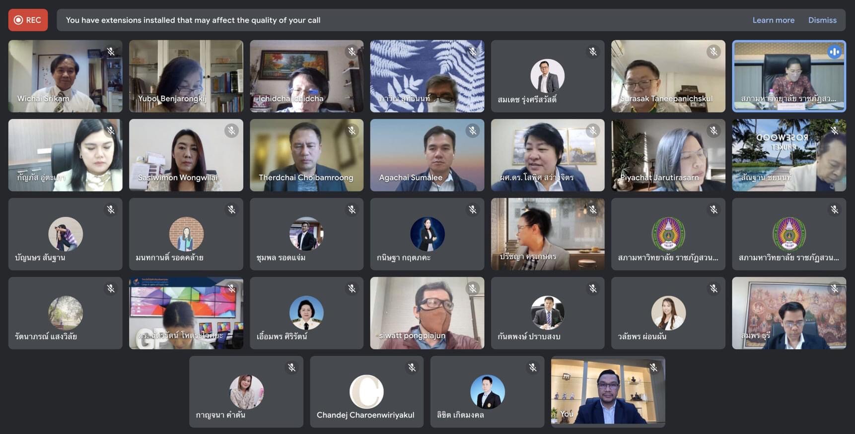Select Piyachat Jarutirasarn's video tile
This screenshot has height=434, width=855.
point(668,155)
